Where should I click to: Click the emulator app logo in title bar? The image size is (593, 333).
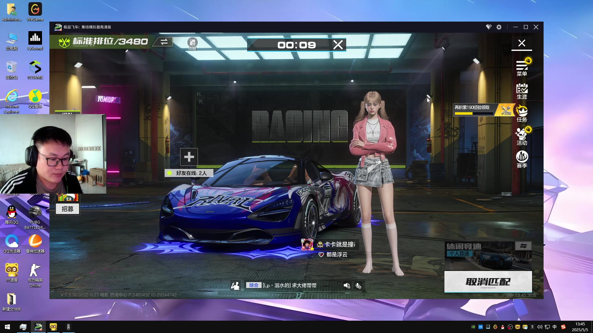click(x=58, y=27)
